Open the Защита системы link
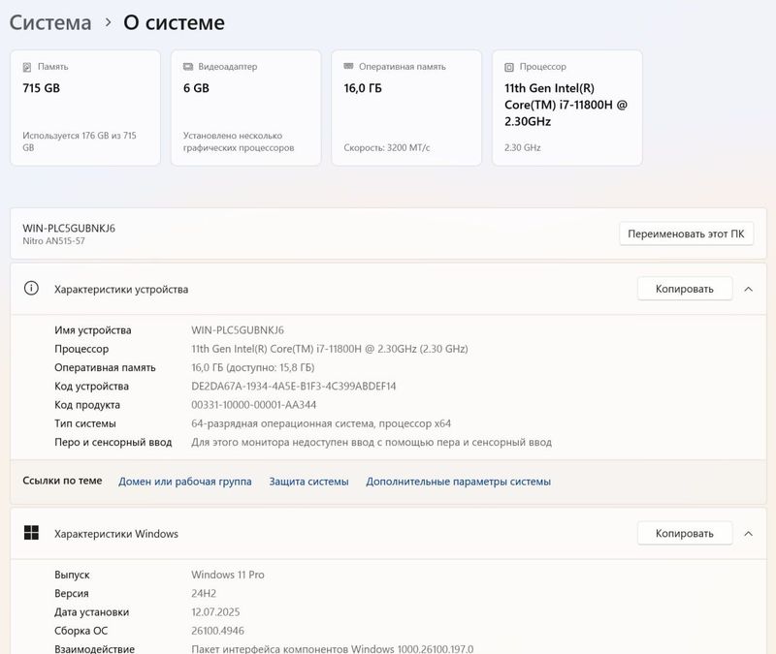The height and width of the screenshot is (654, 776). click(308, 482)
